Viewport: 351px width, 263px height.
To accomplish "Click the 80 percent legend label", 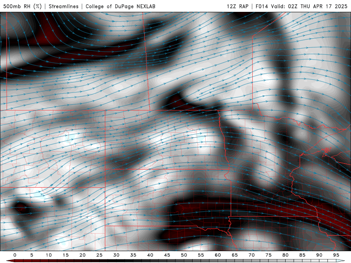I will [x=286, y=255].
